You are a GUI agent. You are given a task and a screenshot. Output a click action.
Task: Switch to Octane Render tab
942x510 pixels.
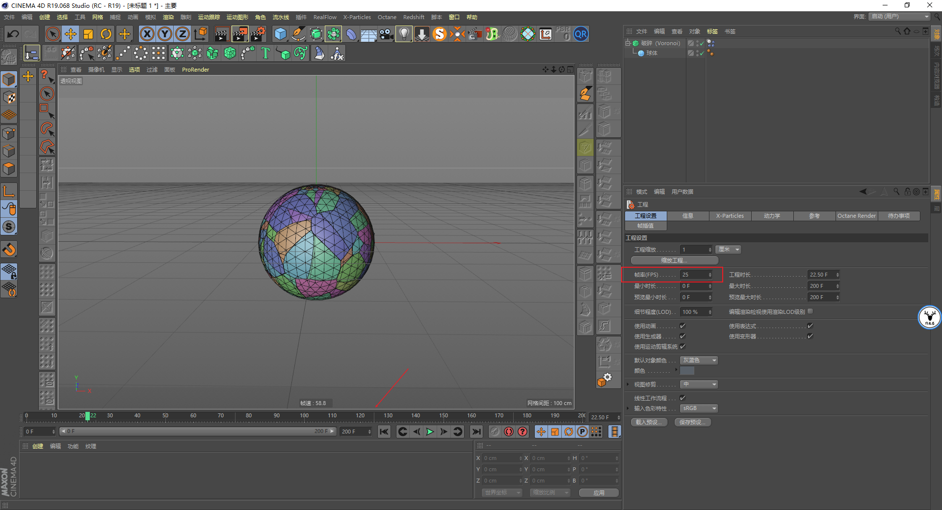click(857, 216)
